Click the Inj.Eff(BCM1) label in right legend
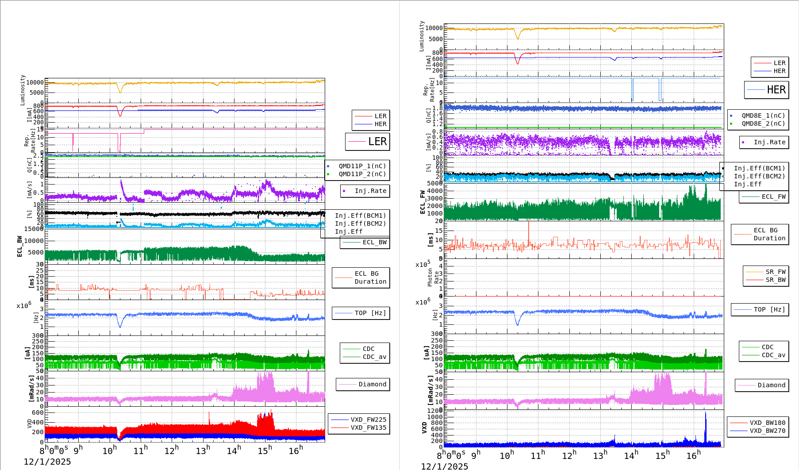 point(759,168)
